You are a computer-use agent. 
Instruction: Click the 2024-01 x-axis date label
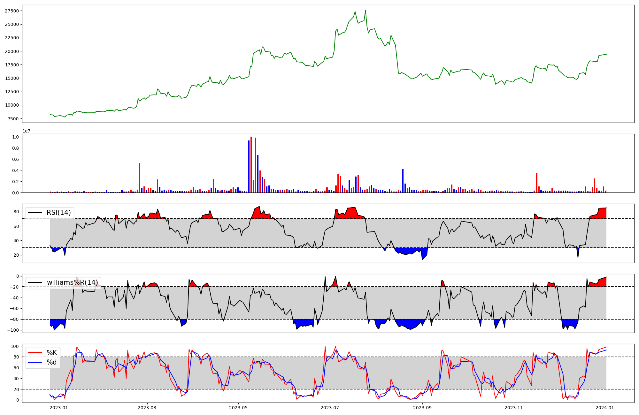(x=605, y=408)
